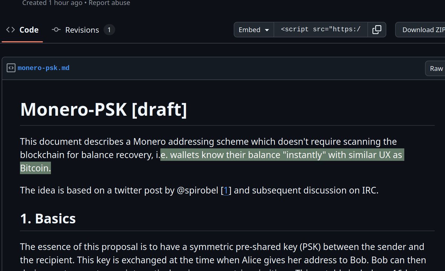The height and width of the screenshot is (271, 445).
Task: Open the Embed dropdown menu
Action: click(254, 30)
